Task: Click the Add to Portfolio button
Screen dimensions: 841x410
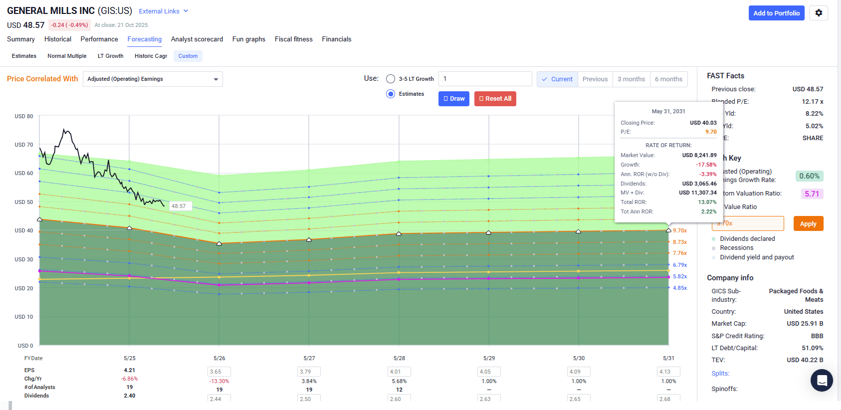Action: (776, 13)
